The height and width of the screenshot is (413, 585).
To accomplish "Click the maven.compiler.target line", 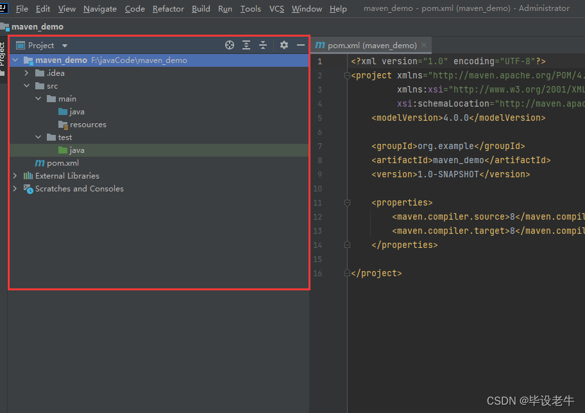I will pos(488,231).
